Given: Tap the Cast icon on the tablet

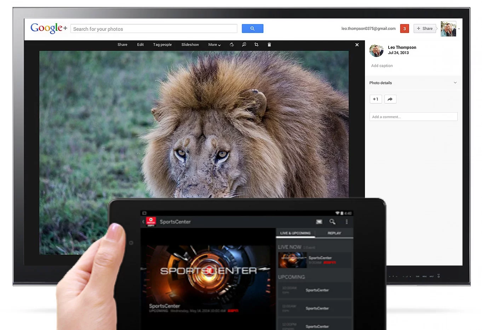Looking at the screenshot, I should coord(319,222).
